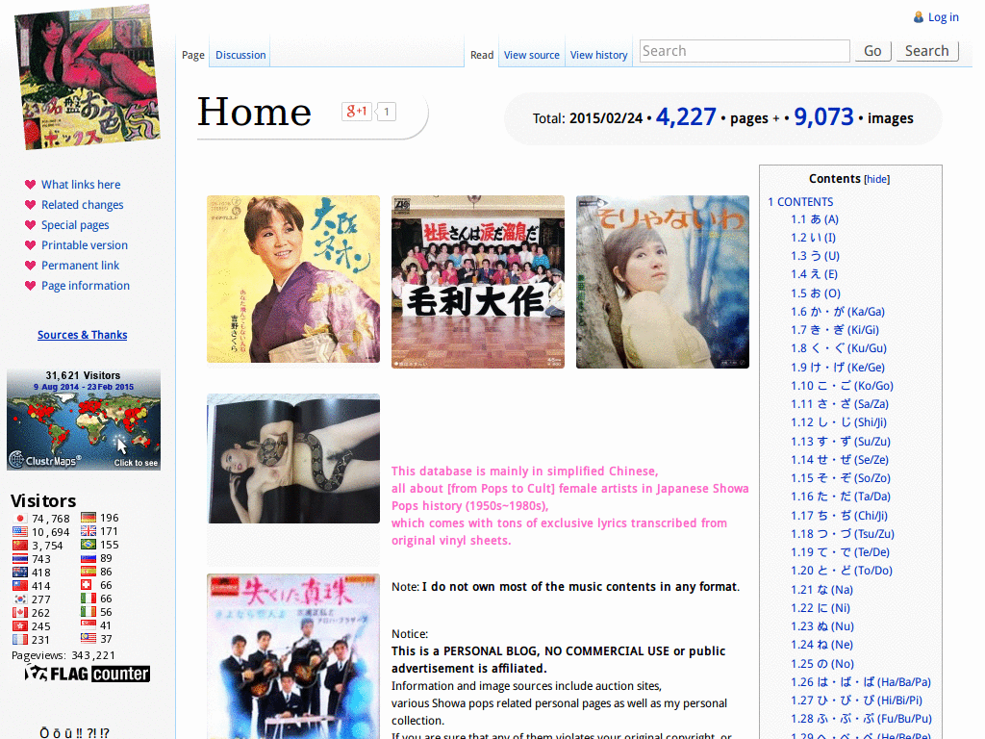
Task: Open Printable version link
Action: pos(85,245)
